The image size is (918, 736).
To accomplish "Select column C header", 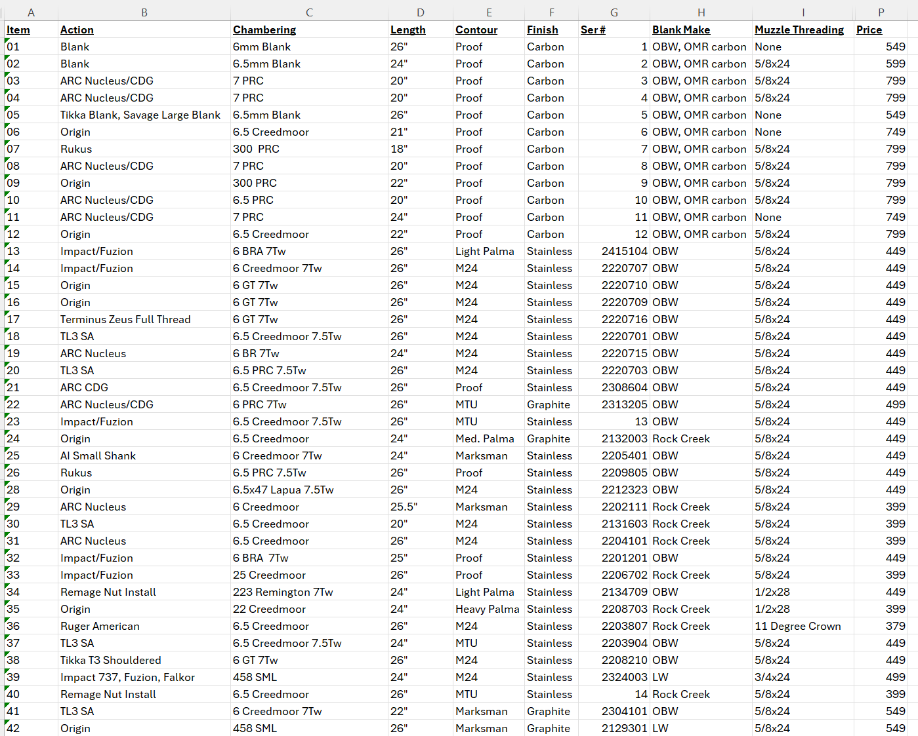I will [x=309, y=12].
